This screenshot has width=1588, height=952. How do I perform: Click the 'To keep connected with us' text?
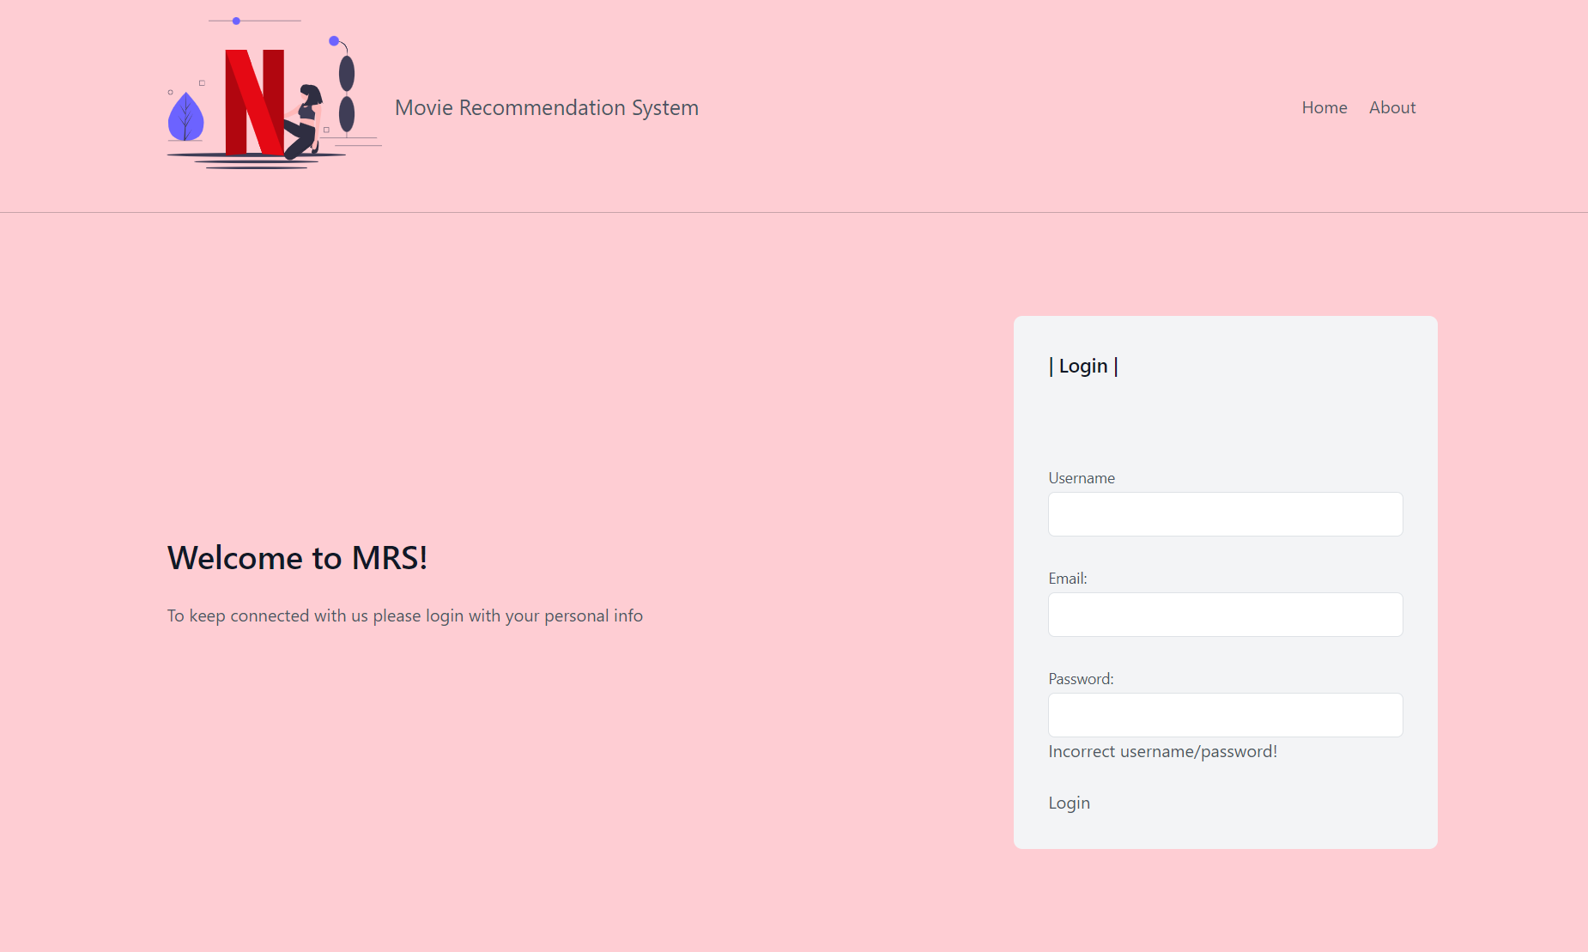point(405,615)
